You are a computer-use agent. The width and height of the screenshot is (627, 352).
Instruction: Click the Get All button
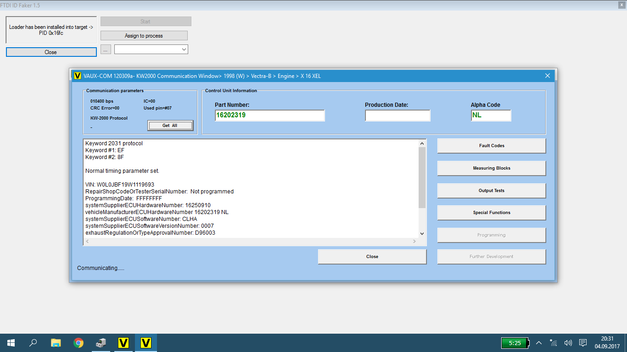(x=170, y=126)
